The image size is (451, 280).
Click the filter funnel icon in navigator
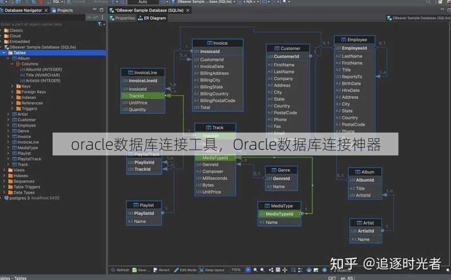click(x=100, y=24)
